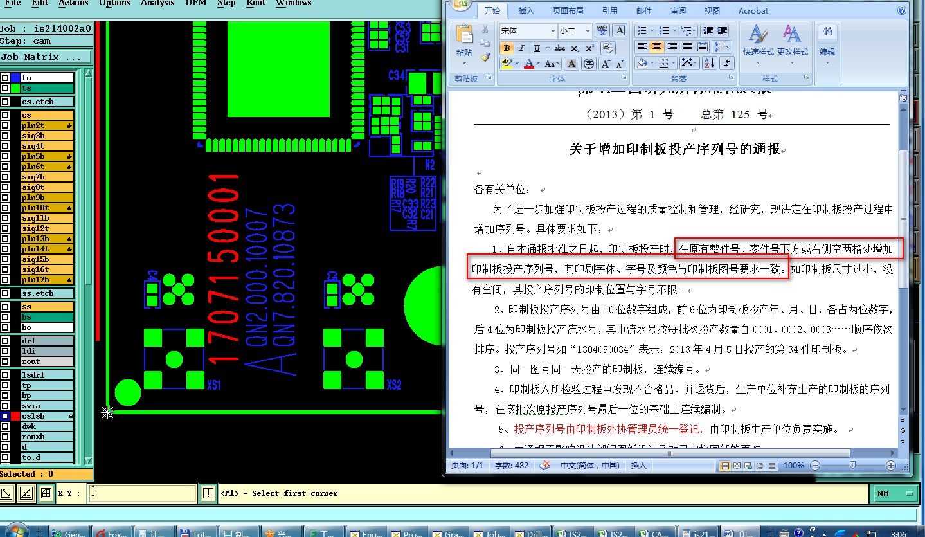Toggle show paragraph marks icon
This screenshot has width=925, height=537.
click(x=727, y=63)
